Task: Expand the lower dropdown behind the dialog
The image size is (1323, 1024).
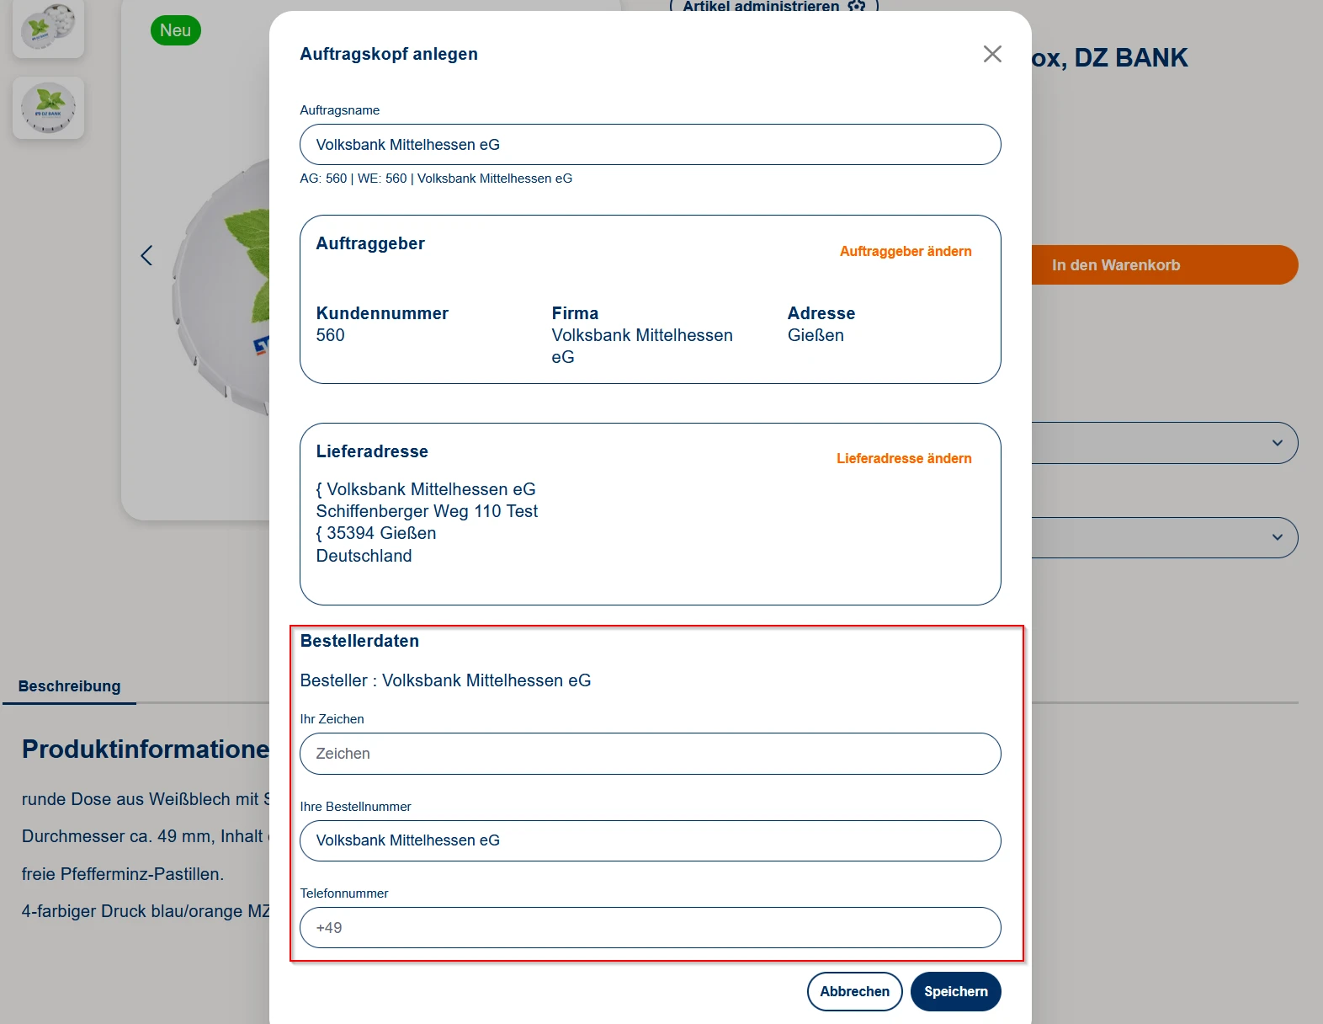Action: pyautogui.click(x=1276, y=537)
